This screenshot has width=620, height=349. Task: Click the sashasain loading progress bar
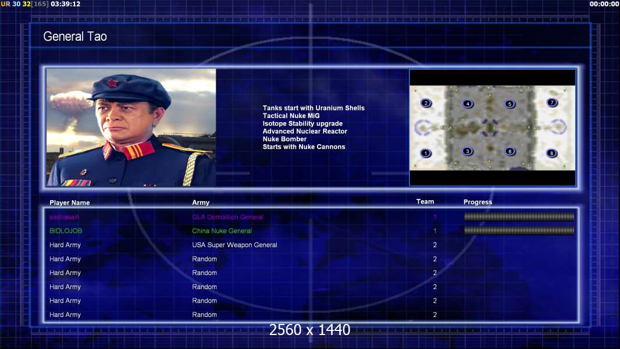(519, 216)
